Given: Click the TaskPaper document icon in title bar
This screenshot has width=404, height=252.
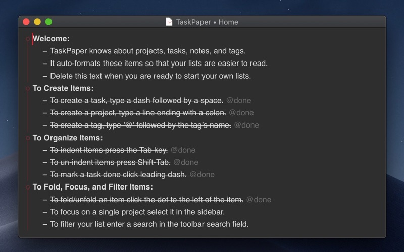Looking at the screenshot, I should (169, 22).
